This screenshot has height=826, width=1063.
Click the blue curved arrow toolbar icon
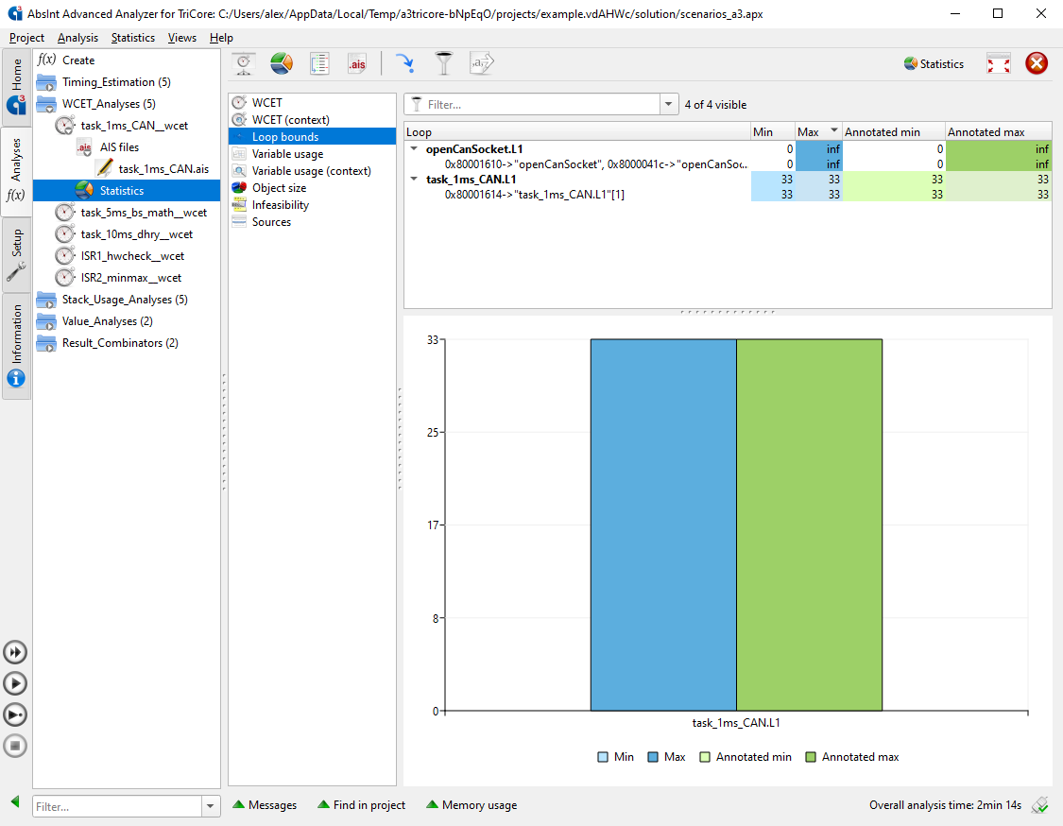coord(404,63)
